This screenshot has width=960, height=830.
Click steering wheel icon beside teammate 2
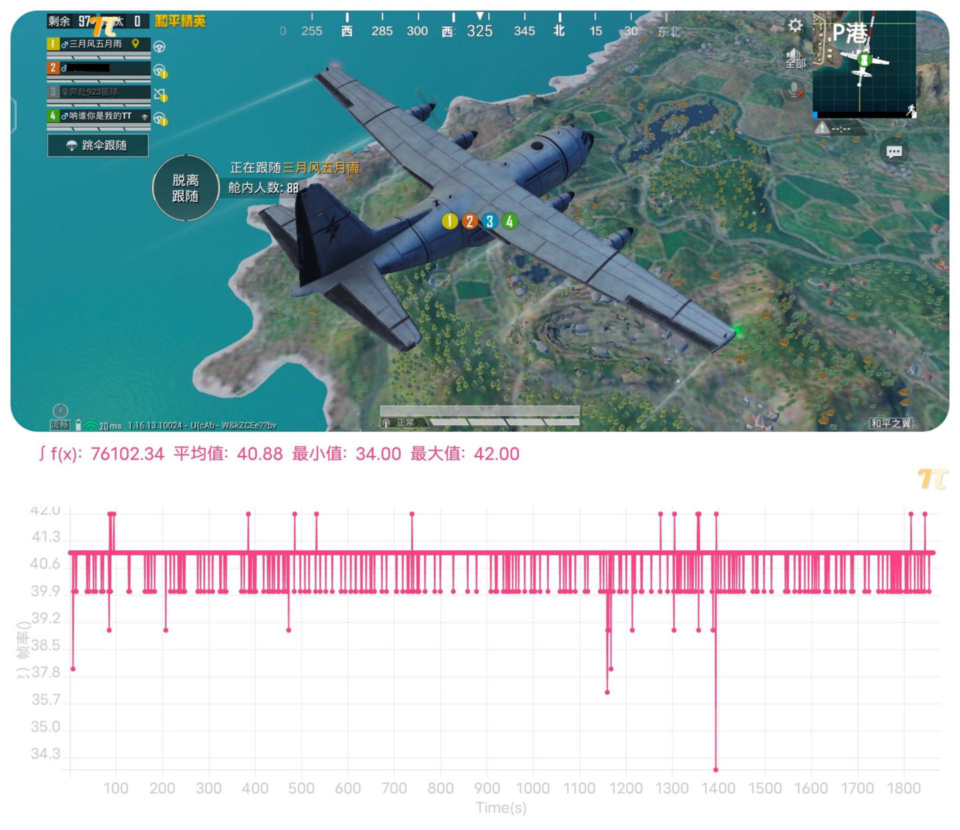pos(159,70)
